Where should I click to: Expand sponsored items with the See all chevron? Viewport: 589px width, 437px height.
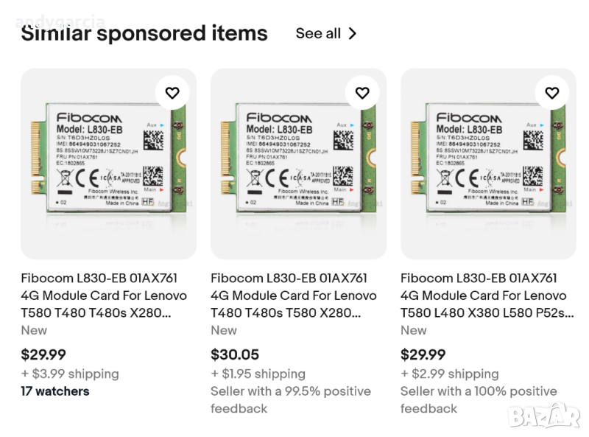pyautogui.click(x=353, y=34)
